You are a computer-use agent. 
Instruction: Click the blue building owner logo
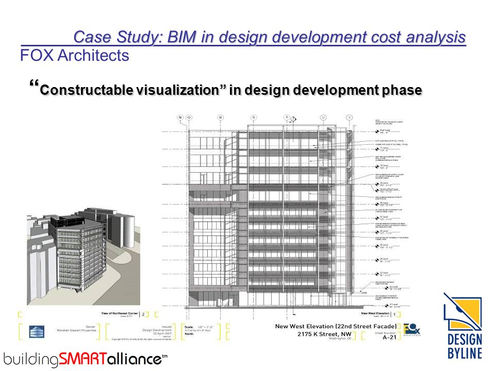pos(37,332)
